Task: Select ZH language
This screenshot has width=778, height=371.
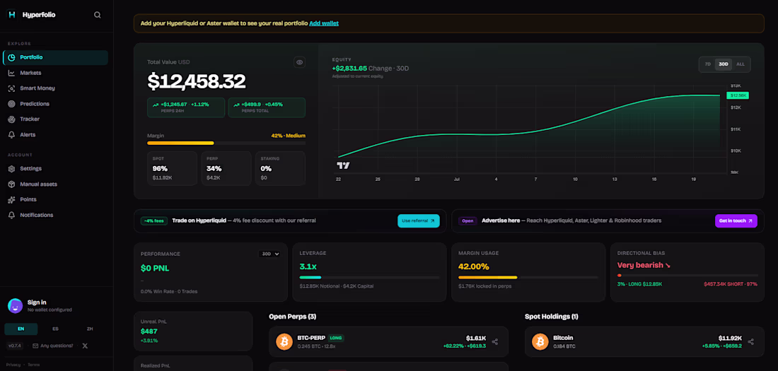Action: (90, 329)
